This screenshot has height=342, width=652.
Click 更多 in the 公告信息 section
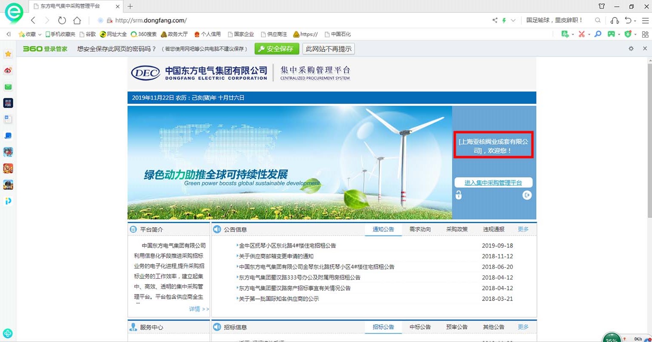[523, 229]
